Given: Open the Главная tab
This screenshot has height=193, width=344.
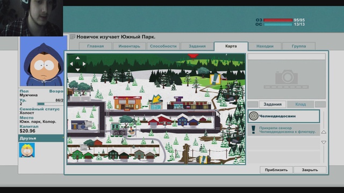Looking at the screenshot, I should pos(96,46).
